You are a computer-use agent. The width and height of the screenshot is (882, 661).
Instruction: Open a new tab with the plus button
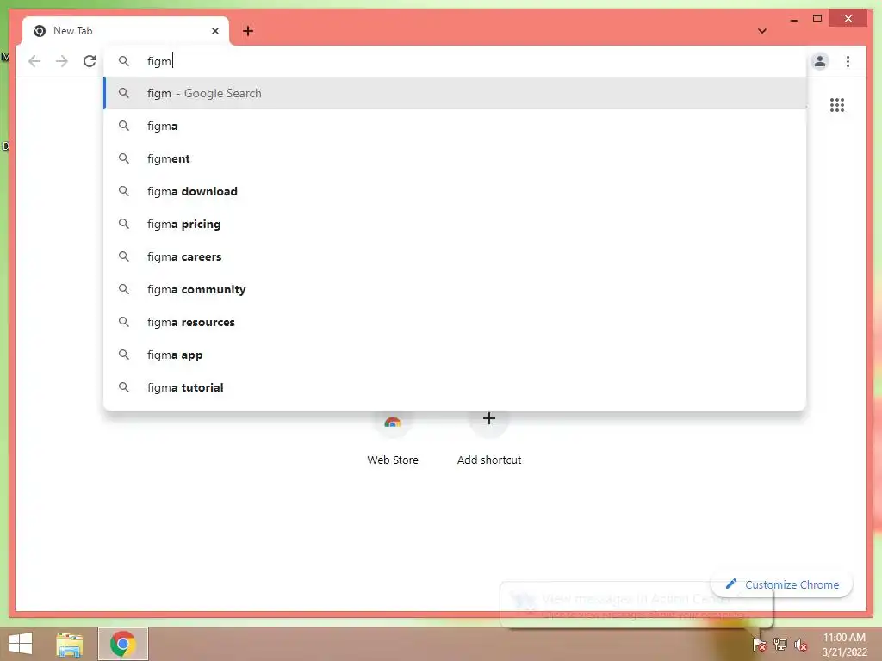(248, 31)
